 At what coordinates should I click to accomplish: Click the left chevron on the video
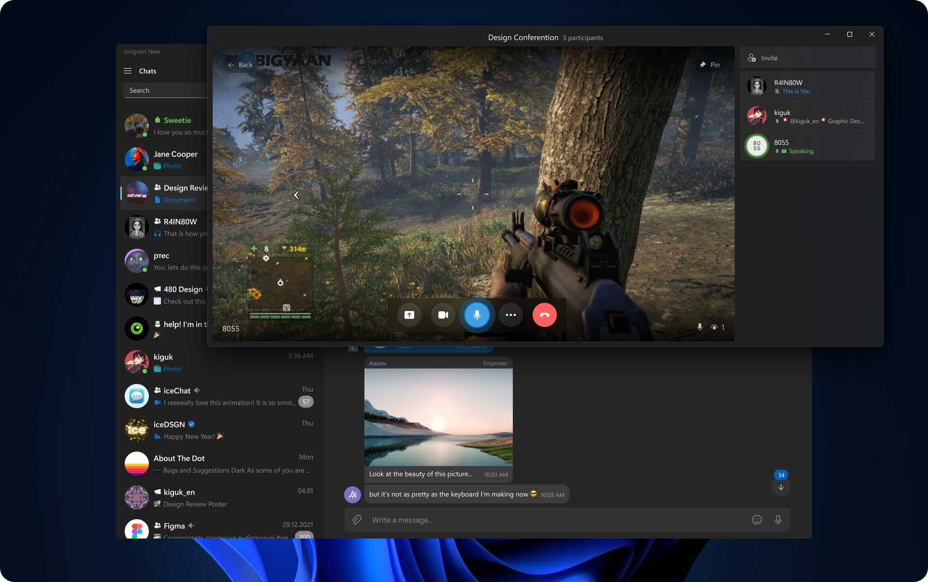[x=296, y=195]
